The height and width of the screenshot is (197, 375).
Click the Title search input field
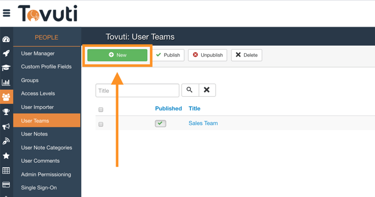(x=137, y=90)
